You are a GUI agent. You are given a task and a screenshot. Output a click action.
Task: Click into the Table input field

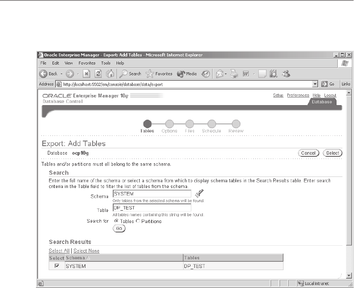point(152,208)
